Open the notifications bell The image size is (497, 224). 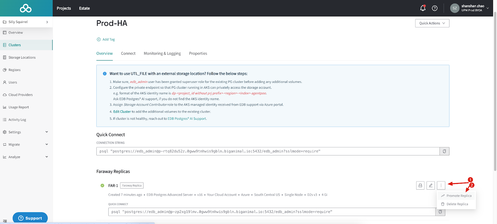click(423, 8)
